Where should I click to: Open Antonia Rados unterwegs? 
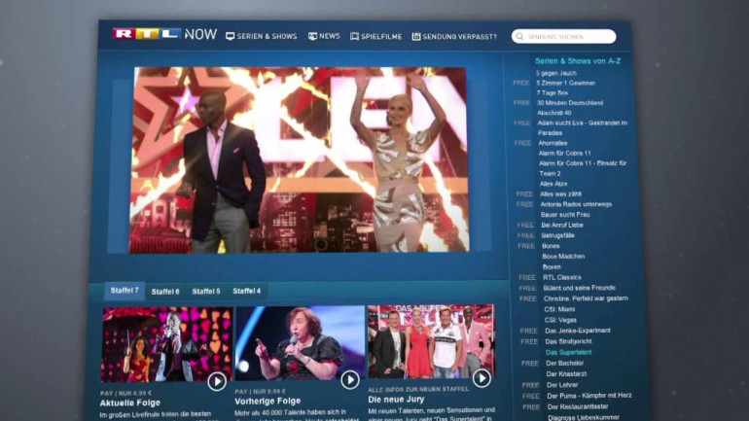point(576,204)
